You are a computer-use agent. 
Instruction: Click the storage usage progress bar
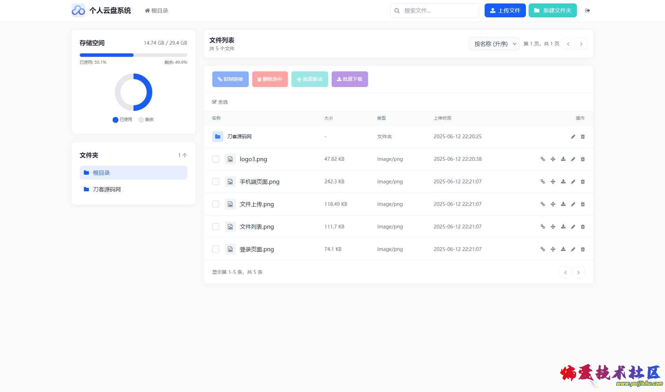pos(133,55)
